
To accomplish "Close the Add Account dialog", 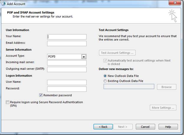I will click(175, 3).
